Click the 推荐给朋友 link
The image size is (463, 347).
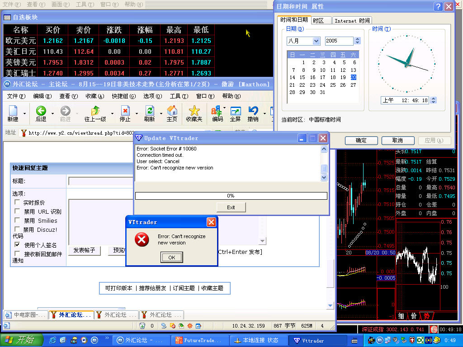153,288
